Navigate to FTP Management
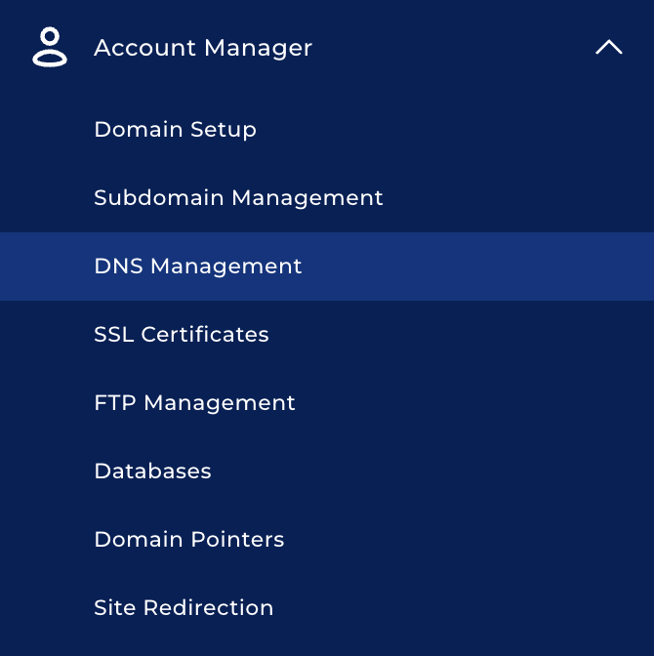 [x=194, y=402]
